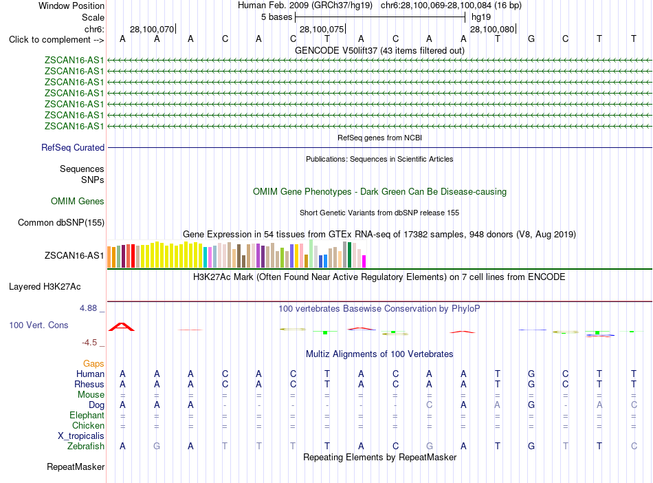Viewport: 653px width, 483px height.
Task: Click the Dog species row label
Action: tap(96, 405)
